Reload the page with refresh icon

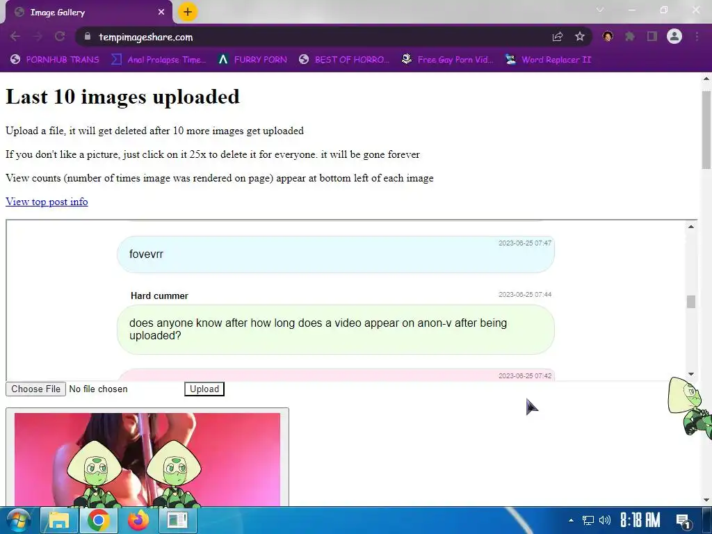pyautogui.click(x=60, y=37)
